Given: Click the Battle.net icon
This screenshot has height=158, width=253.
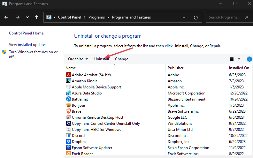Looking at the screenshot, I should 68,99.
